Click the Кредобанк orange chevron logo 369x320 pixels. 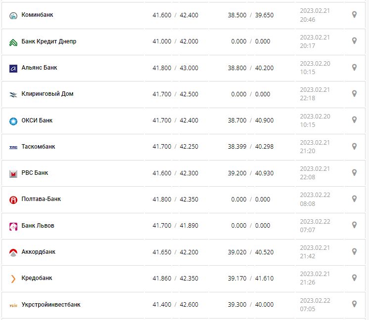click(13, 279)
